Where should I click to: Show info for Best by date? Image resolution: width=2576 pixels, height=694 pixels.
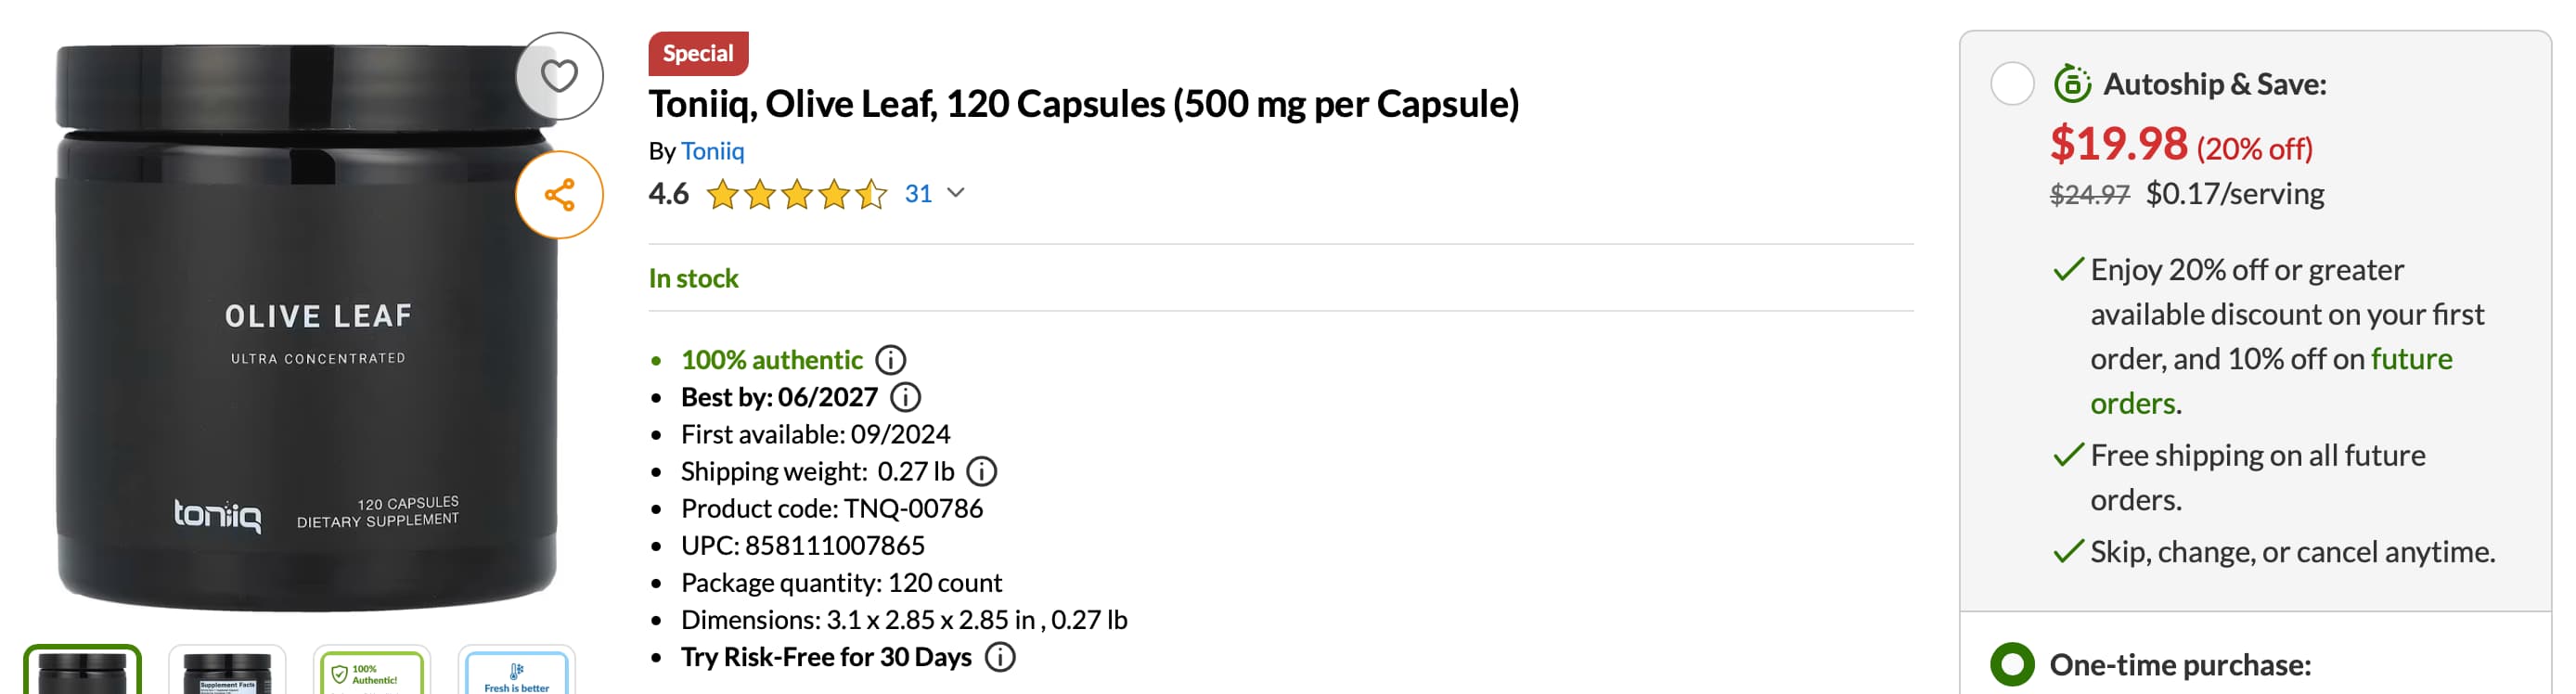pyautogui.click(x=905, y=397)
